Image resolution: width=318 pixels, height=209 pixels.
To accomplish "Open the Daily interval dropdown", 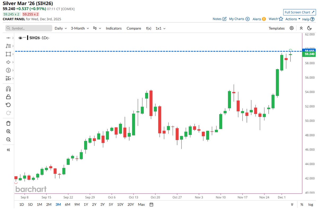I will point(60,28).
